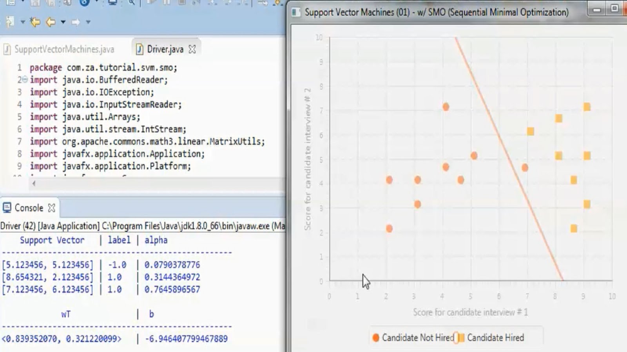Click the alpha value 0.7645896567
The height and width of the screenshot is (352, 627).
click(x=172, y=289)
